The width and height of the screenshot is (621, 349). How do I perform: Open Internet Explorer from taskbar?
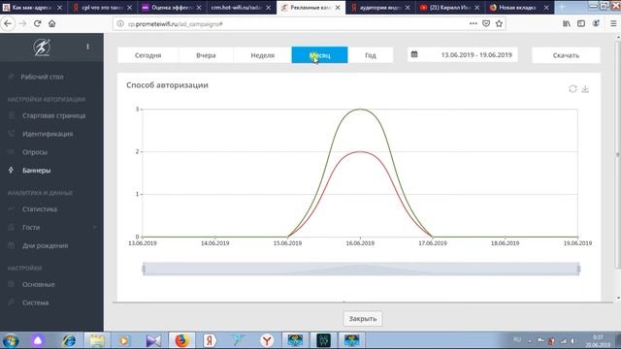pos(69,340)
